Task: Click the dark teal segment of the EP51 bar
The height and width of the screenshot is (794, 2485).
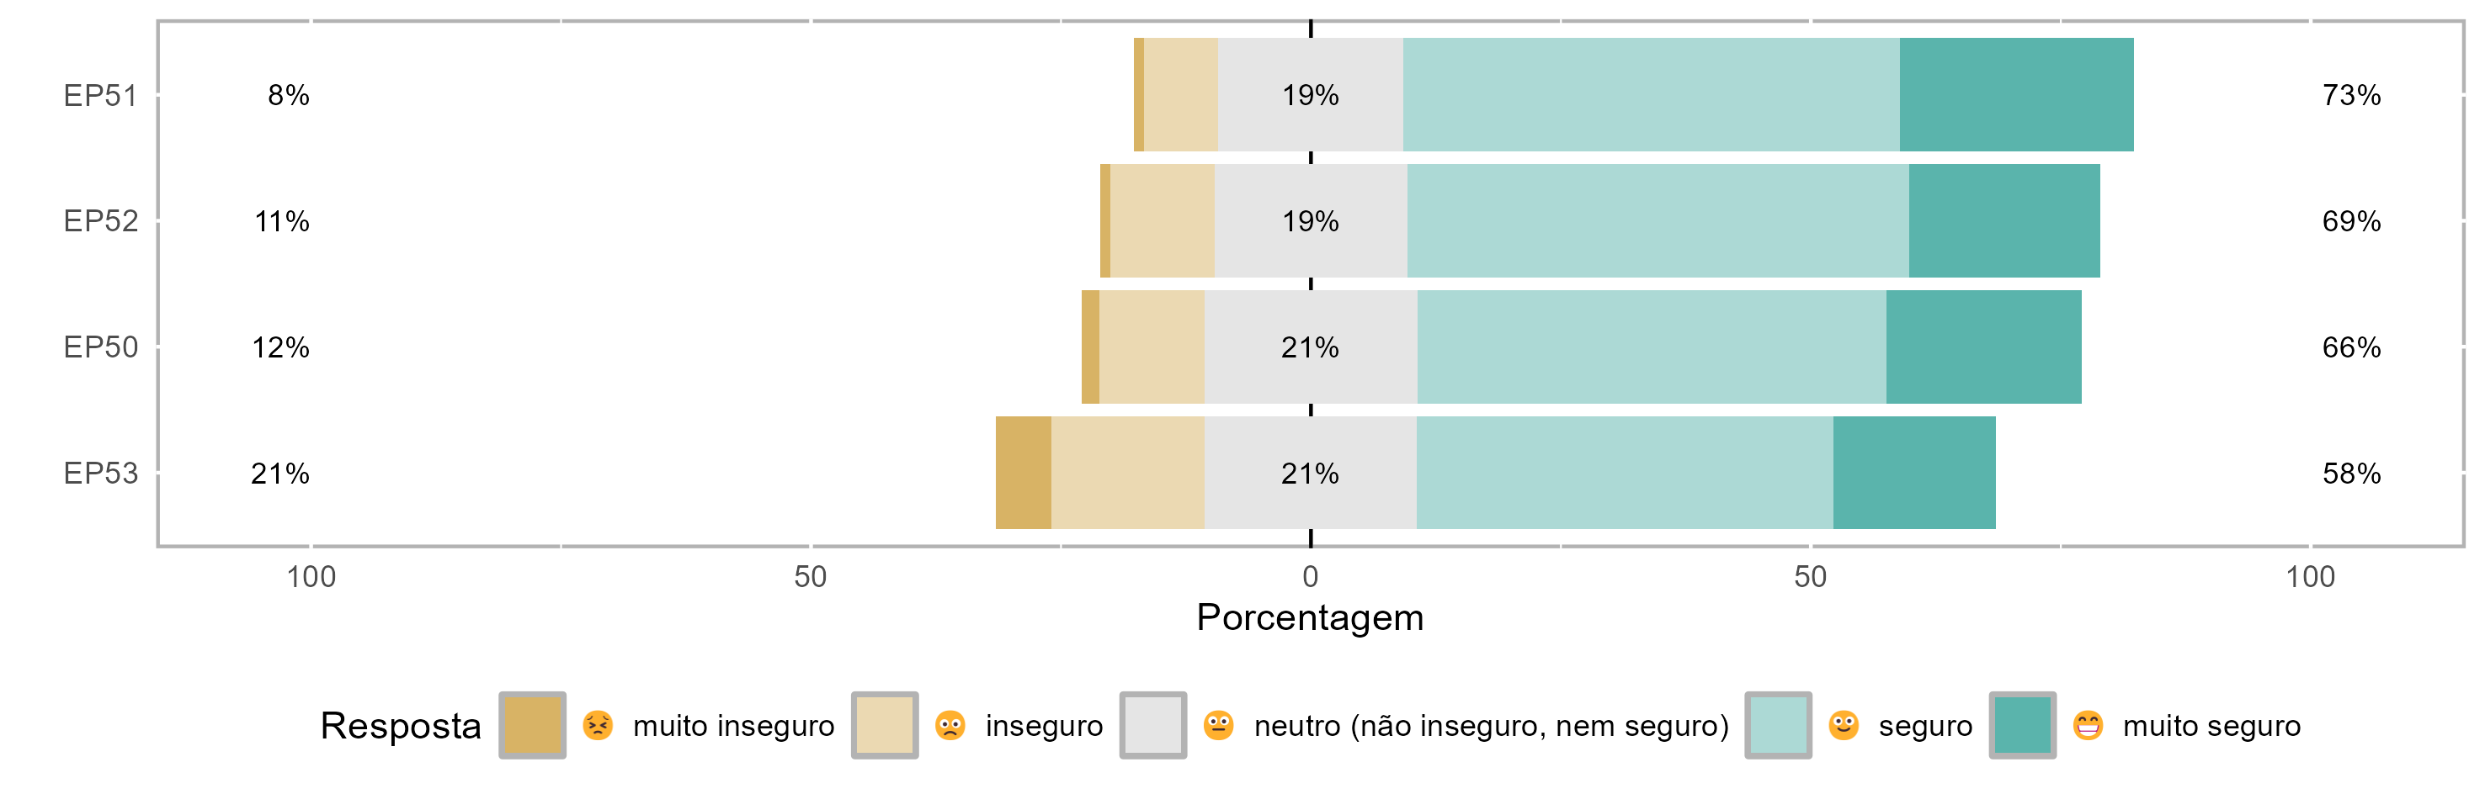Action: click(x=2016, y=94)
